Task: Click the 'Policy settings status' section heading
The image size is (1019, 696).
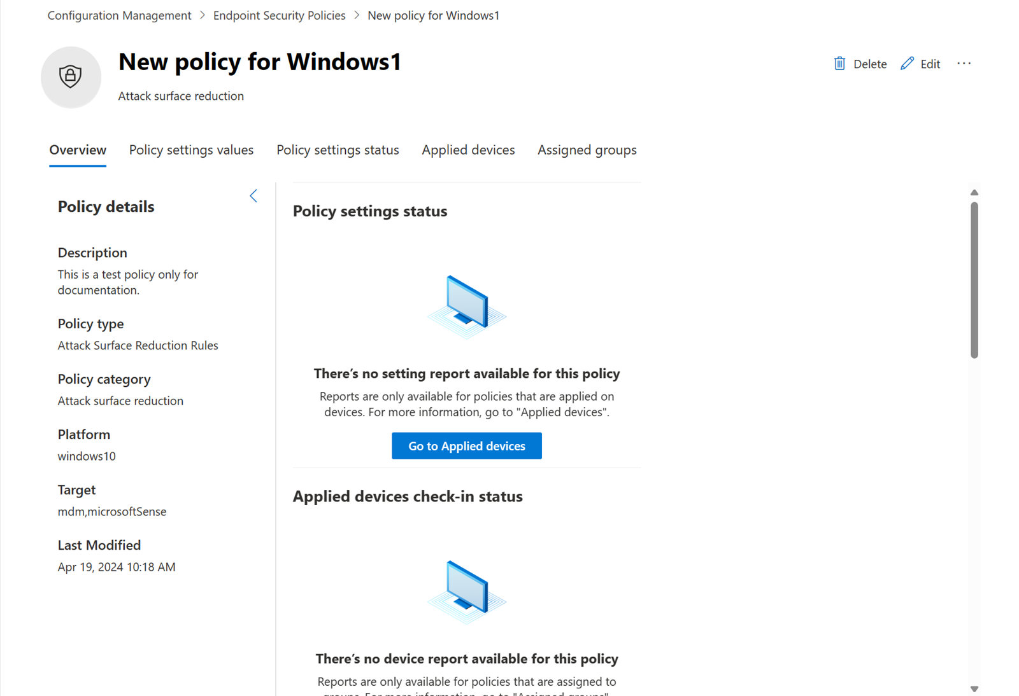Action: (370, 211)
